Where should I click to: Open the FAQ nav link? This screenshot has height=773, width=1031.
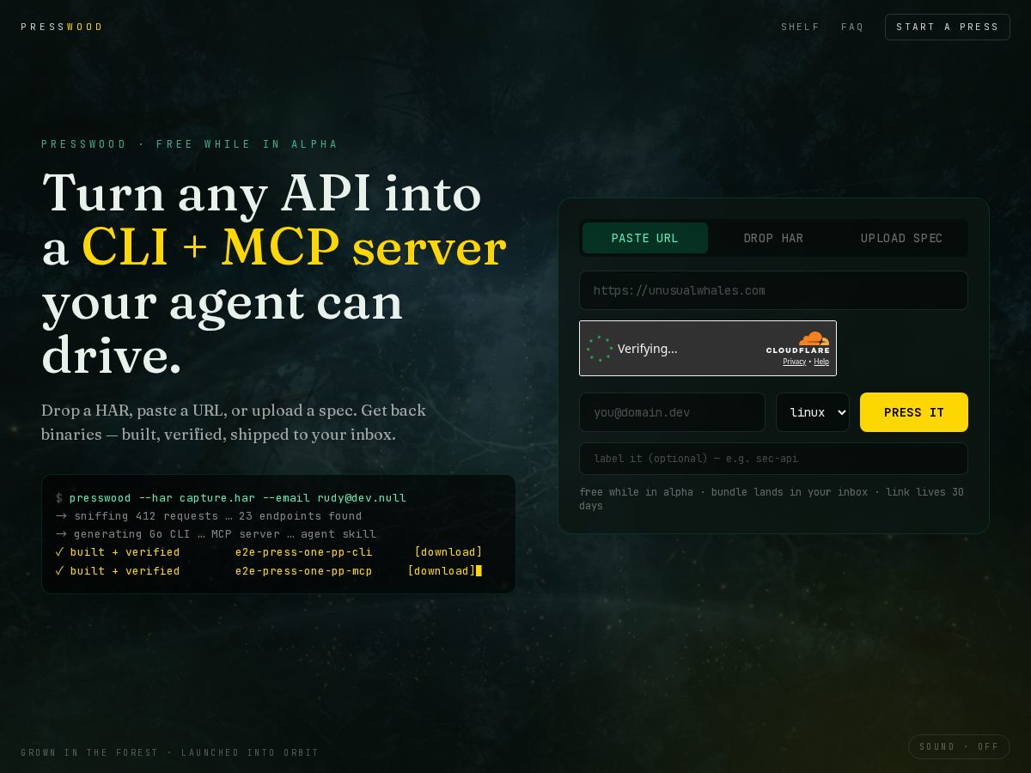point(852,27)
